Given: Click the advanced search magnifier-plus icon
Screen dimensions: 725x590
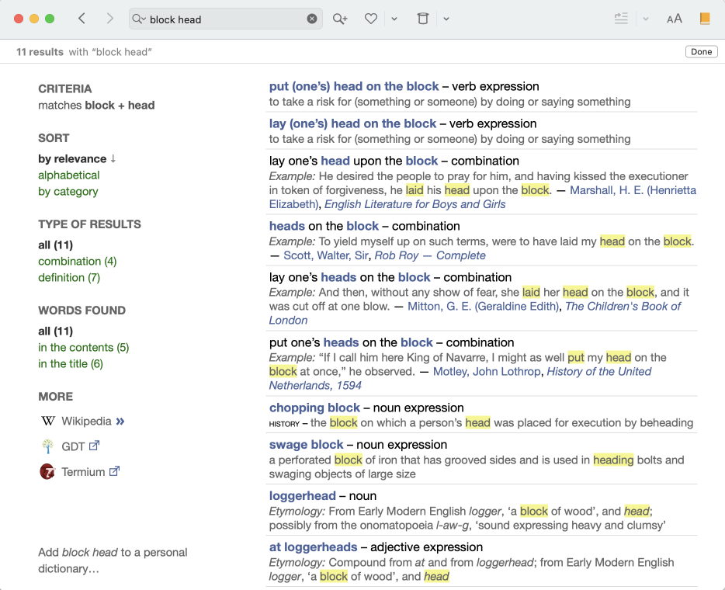Looking at the screenshot, I should [340, 19].
